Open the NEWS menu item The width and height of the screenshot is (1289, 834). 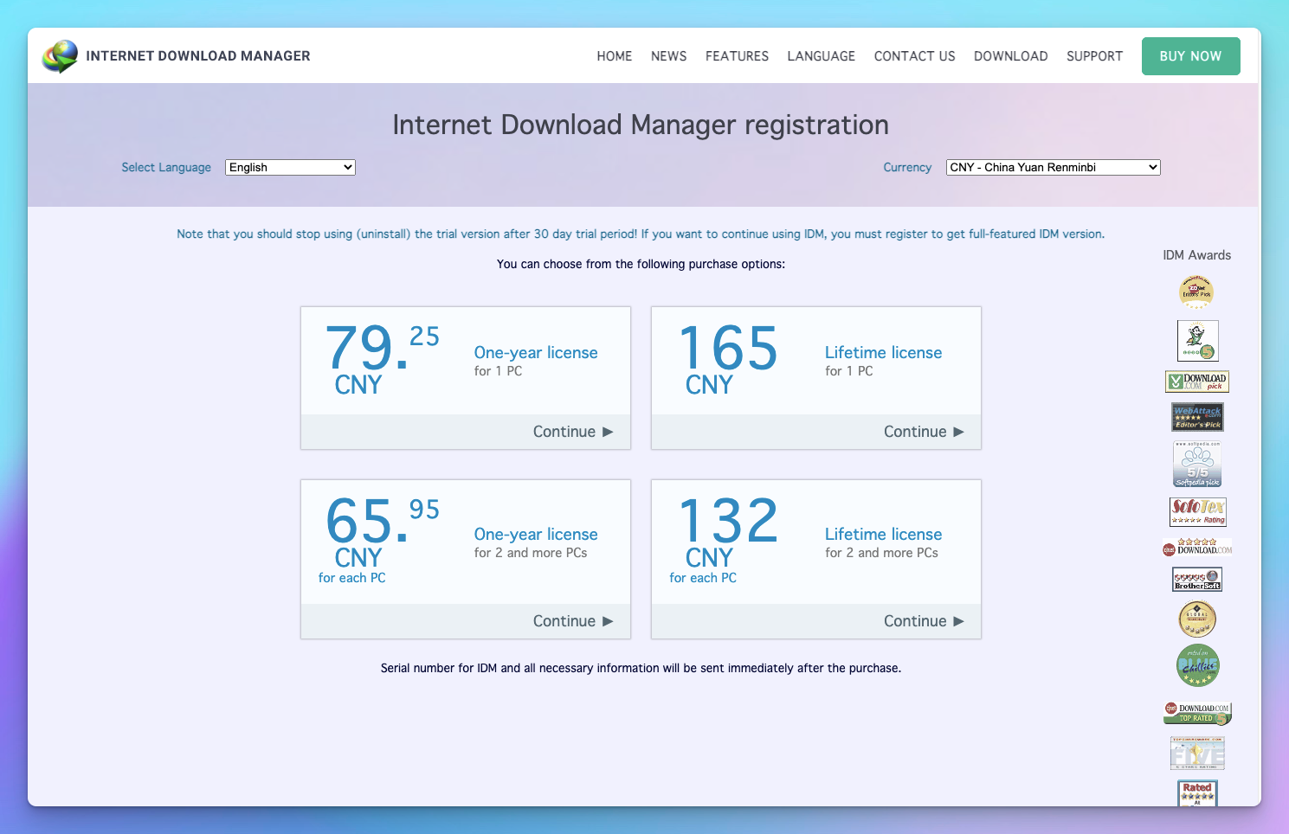[669, 56]
